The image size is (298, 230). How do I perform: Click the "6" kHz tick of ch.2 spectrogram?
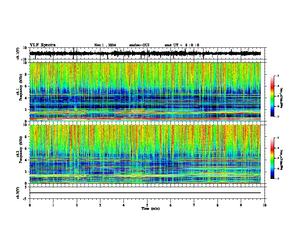point(26,148)
